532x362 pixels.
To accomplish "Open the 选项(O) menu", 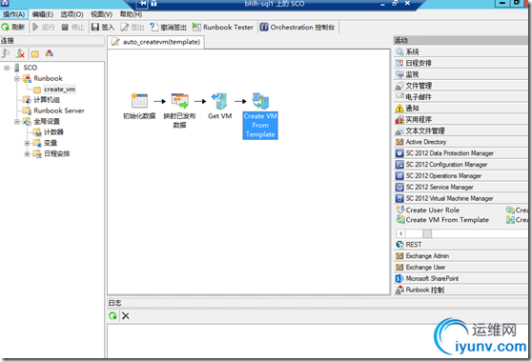I will (x=72, y=14).
